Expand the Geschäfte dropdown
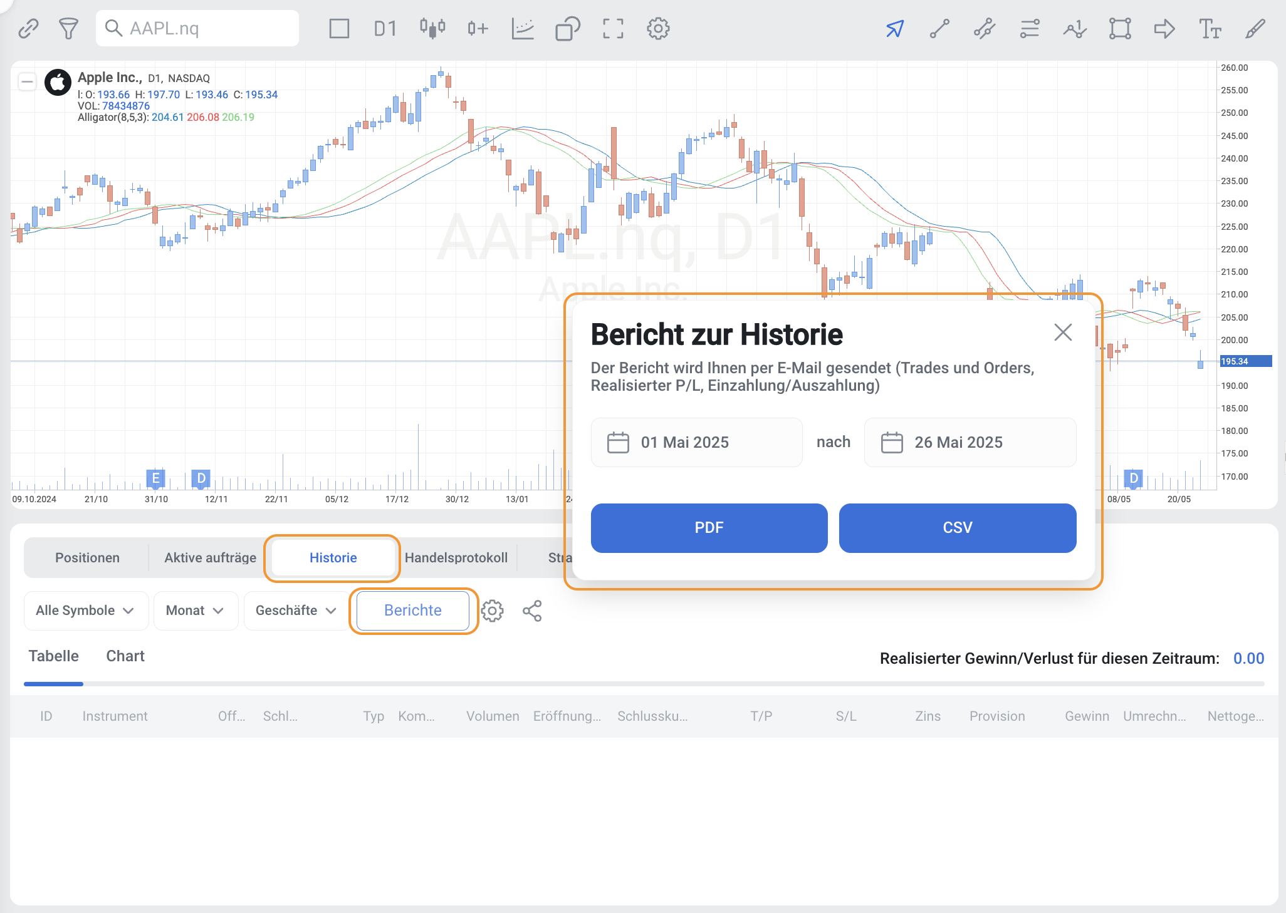 pyautogui.click(x=296, y=611)
